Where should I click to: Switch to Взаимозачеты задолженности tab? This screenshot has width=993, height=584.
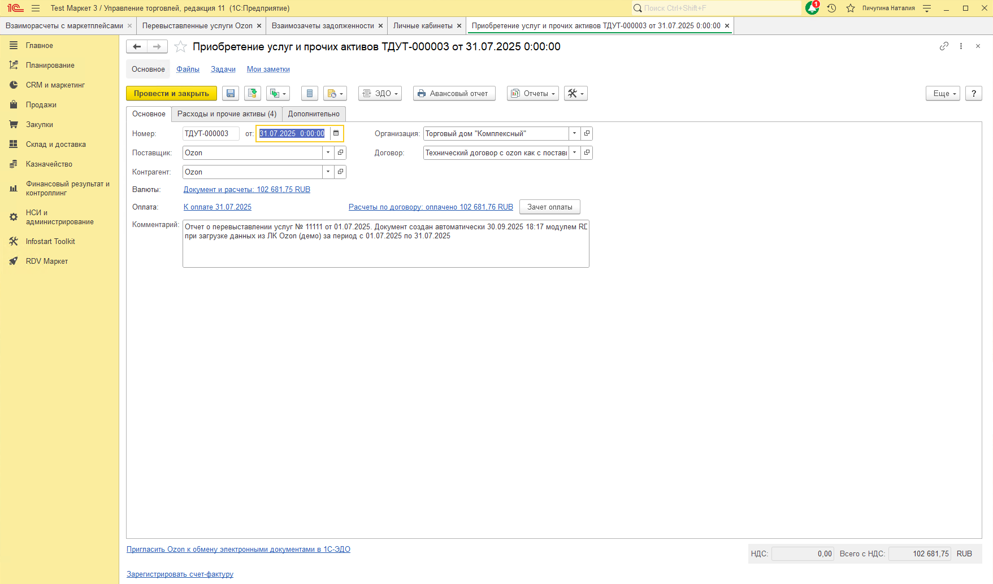(323, 25)
